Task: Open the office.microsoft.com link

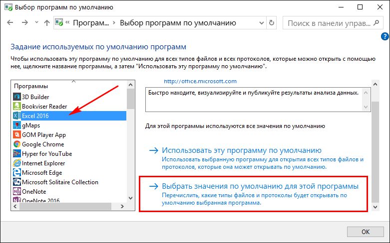Action: 200,81
